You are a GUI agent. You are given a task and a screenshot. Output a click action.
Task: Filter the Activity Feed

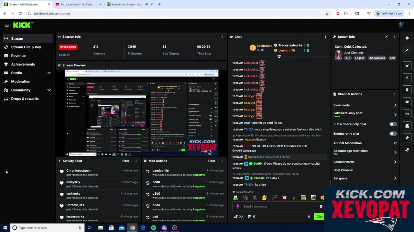tap(125, 161)
